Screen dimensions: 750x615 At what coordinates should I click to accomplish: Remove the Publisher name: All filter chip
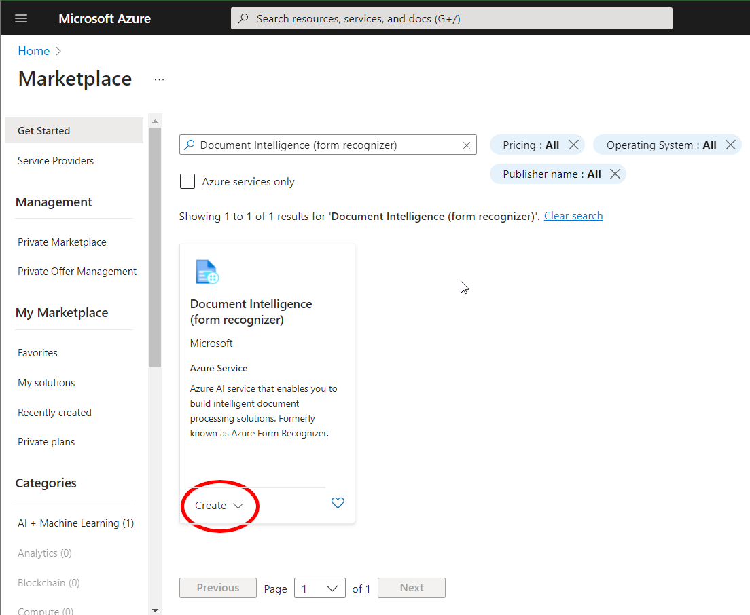click(x=615, y=174)
